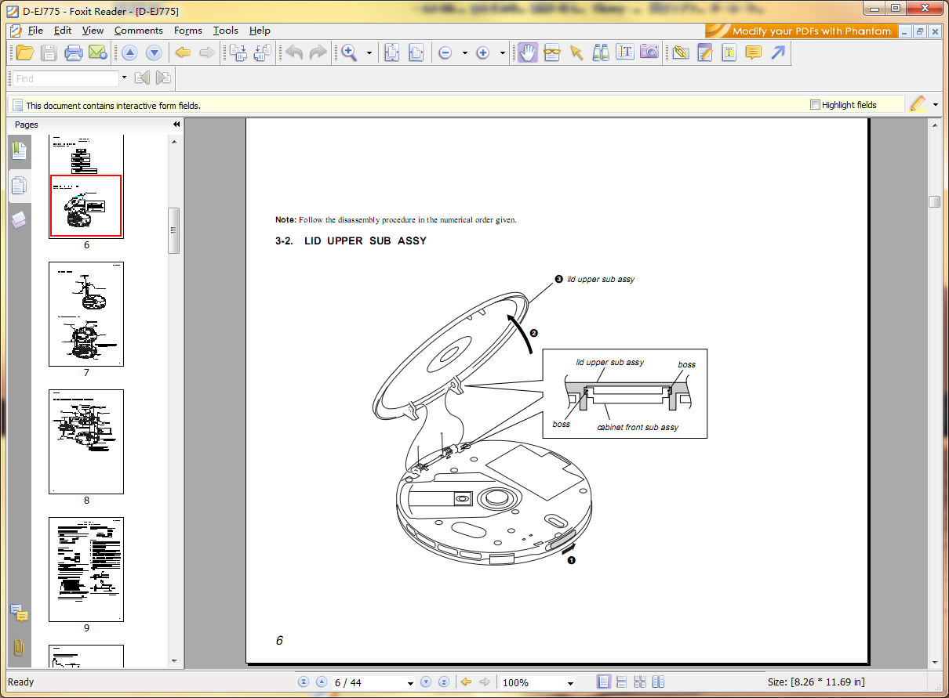Open the File menu

35,31
